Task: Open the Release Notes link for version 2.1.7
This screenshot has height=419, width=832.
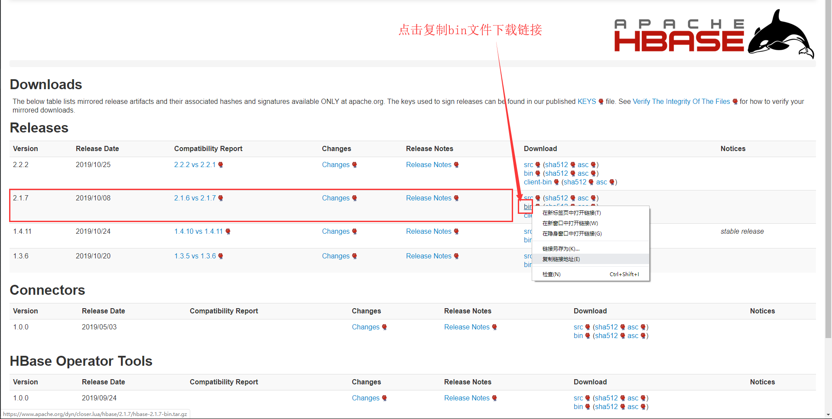Action: (x=429, y=198)
